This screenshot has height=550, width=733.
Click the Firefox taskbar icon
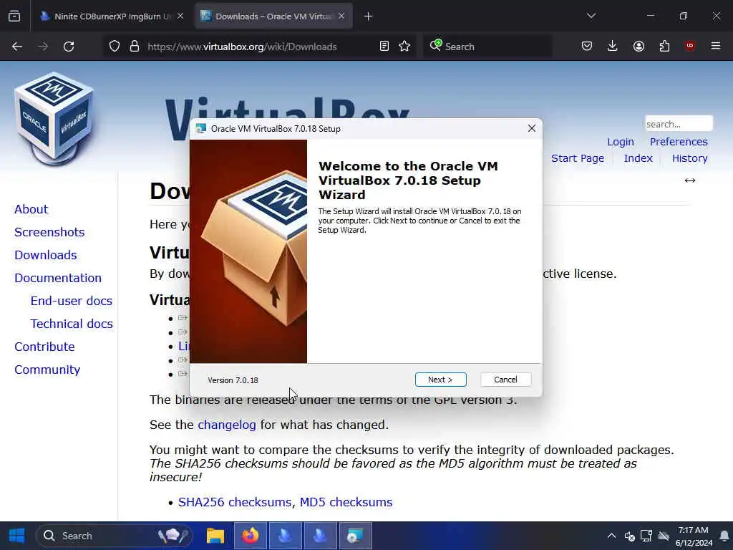251,536
